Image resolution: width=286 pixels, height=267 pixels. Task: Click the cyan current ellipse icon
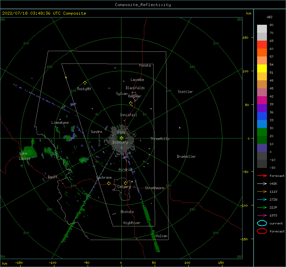[x=262, y=223]
